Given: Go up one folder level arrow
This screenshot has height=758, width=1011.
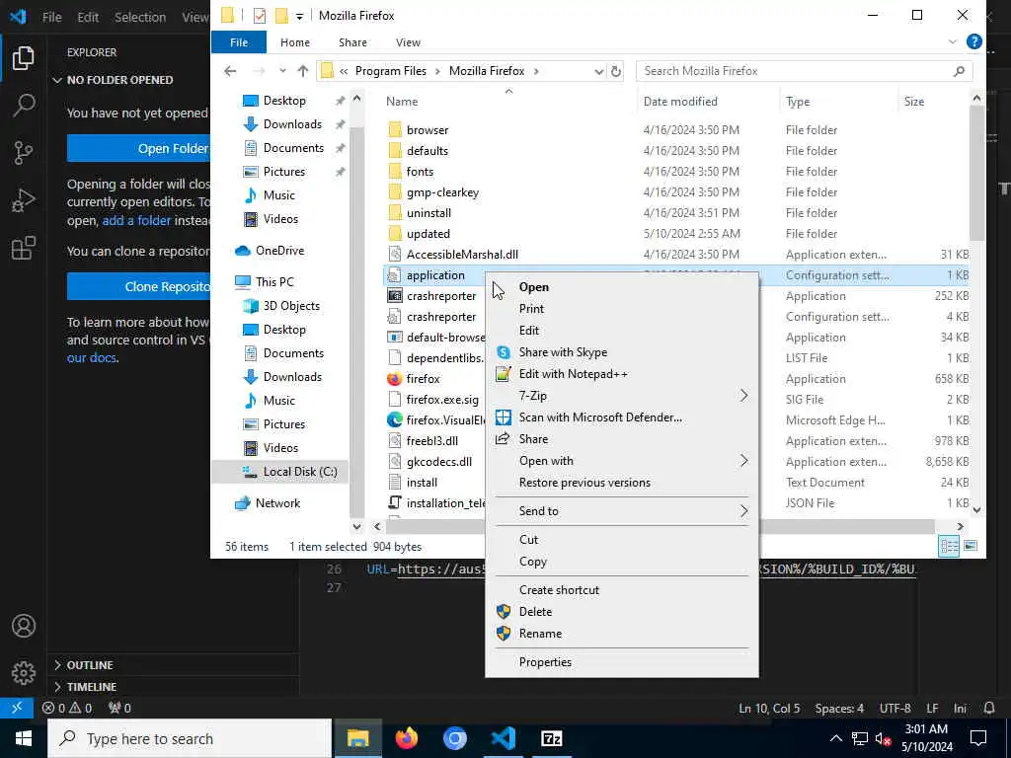Looking at the screenshot, I should tap(303, 71).
